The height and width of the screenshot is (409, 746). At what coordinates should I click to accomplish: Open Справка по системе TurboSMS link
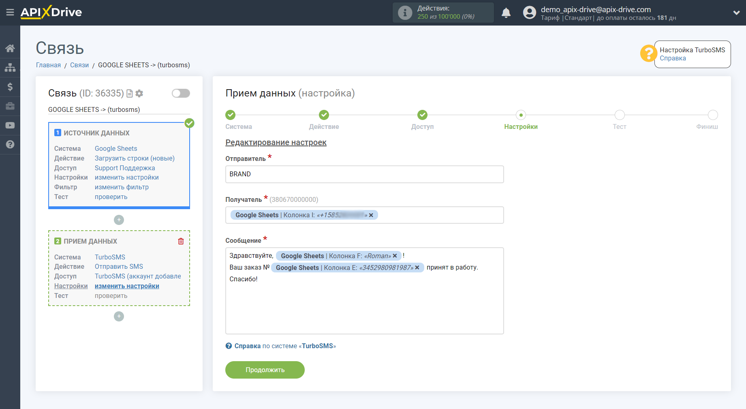tap(281, 346)
